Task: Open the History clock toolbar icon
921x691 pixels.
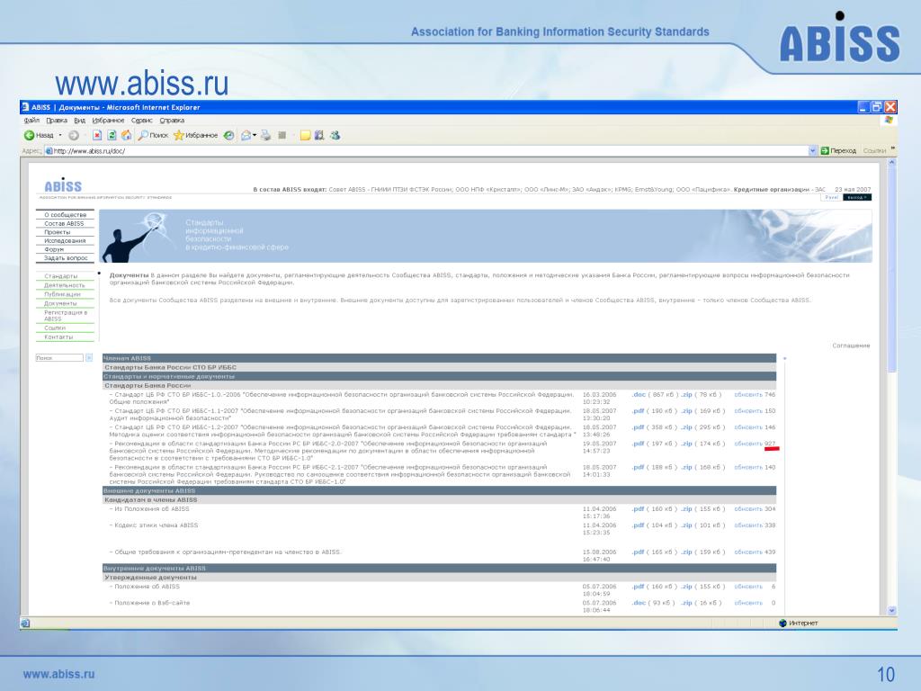Action: (x=229, y=135)
